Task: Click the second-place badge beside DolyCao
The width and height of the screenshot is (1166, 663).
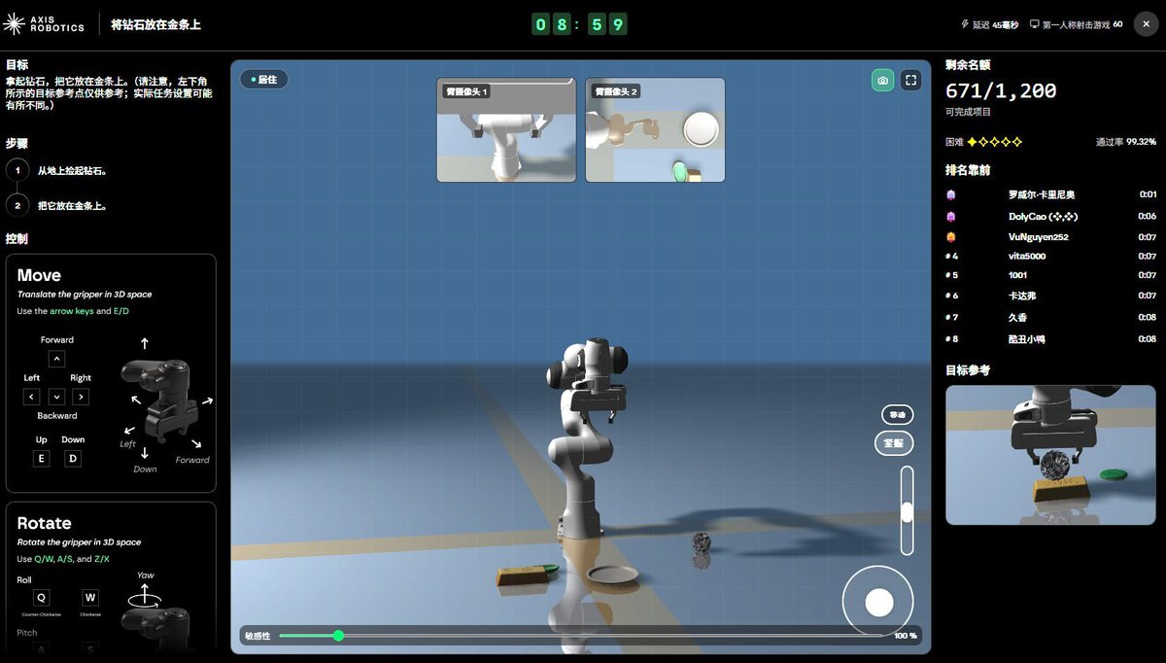Action: (950, 216)
